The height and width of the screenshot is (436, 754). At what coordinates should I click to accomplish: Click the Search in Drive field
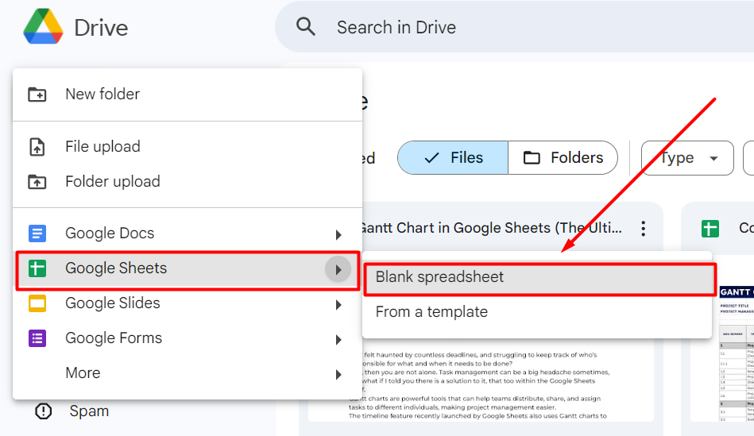pyautogui.click(x=514, y=27)
